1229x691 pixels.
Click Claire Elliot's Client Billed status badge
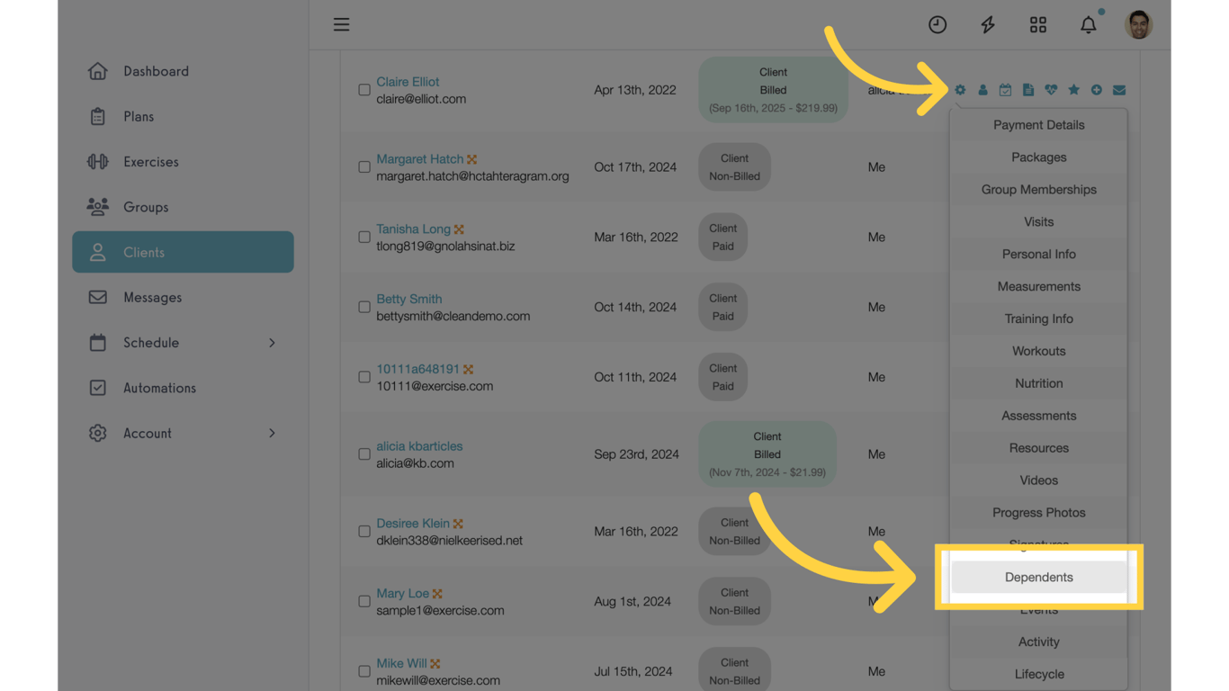click(773, 90)
